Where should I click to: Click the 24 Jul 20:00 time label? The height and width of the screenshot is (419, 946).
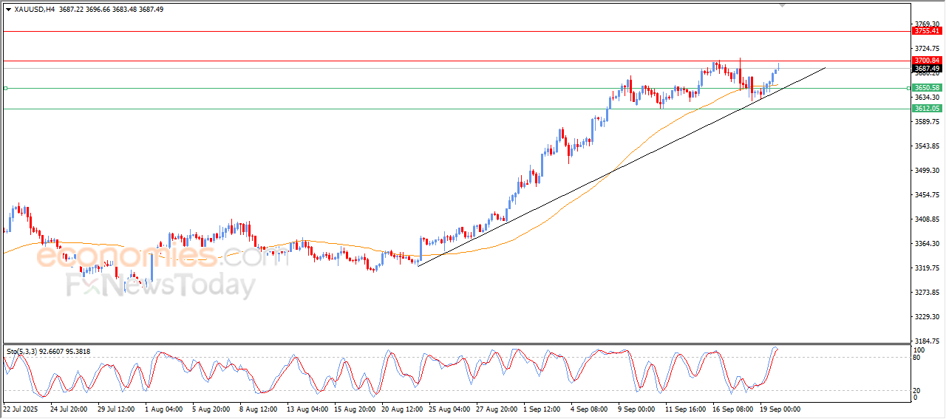[x=67, y=409]
